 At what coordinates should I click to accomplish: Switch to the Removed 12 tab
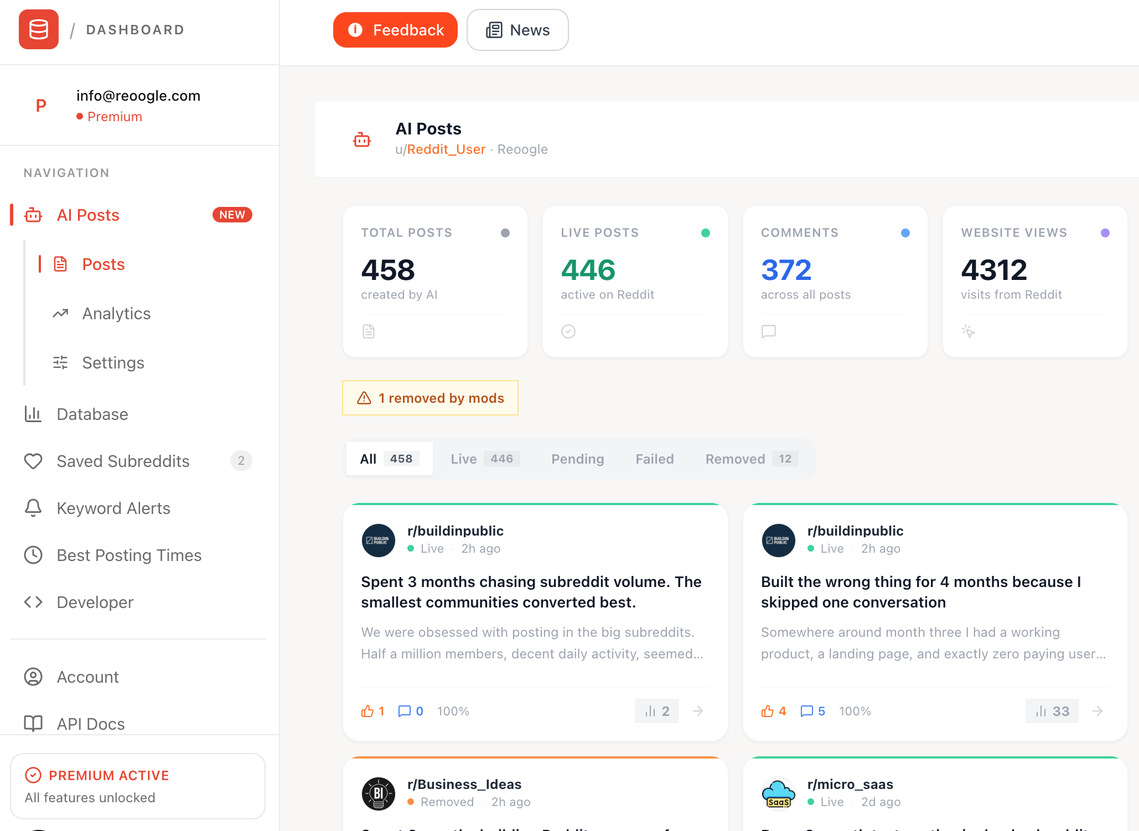click(x=752, y=459)
